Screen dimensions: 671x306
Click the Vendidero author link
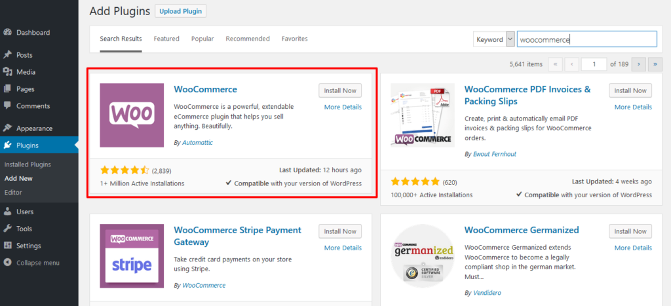487,293
